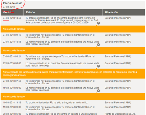The image size is (146, 115).
Task: Select timestamp 08-03-2018 05:02
Action: (12, 114)
